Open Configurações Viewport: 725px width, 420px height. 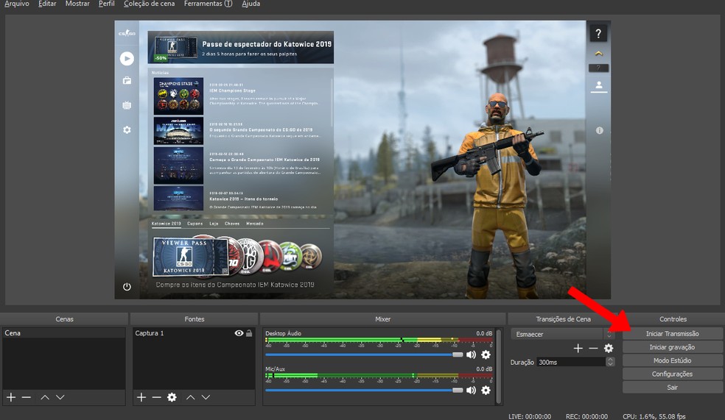coord(672,374)
